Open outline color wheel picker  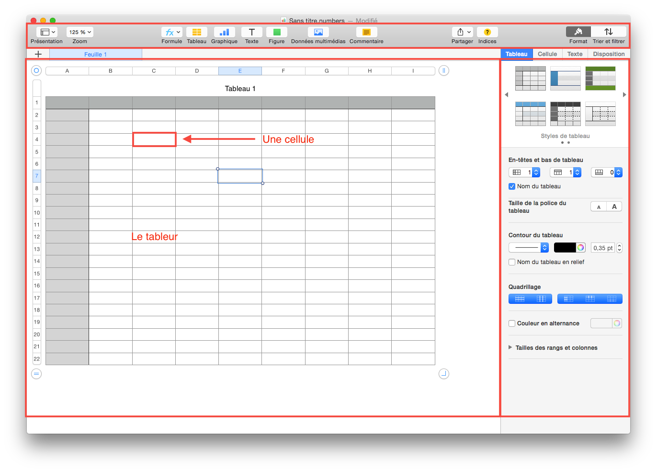(x=580, y=248)
